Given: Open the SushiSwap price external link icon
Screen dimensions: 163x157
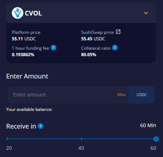Looking at the screenshot, I should tap(118, 32).
